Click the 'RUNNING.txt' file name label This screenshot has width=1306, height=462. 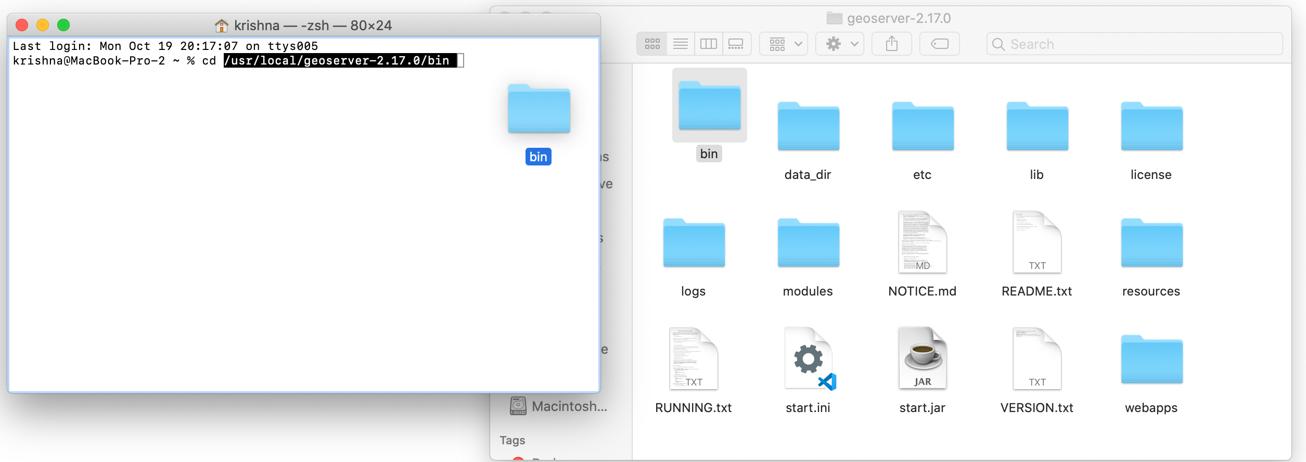coord(694,408)
